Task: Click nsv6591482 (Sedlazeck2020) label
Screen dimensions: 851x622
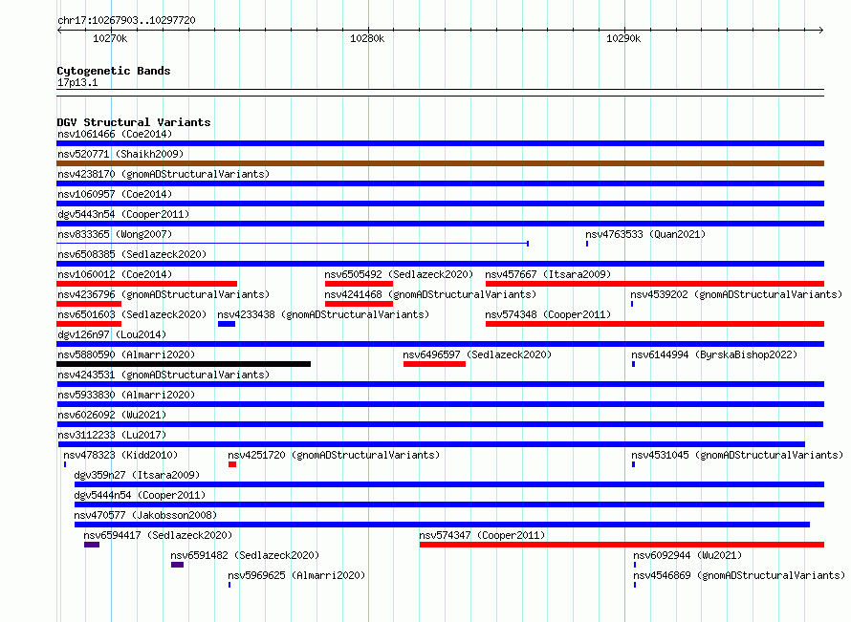Action: [x=245, y=555]
